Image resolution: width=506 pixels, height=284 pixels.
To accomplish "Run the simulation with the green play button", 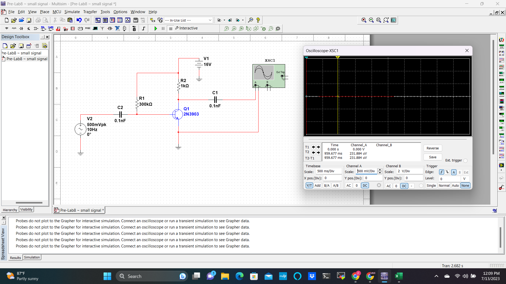I will (155, 28).
